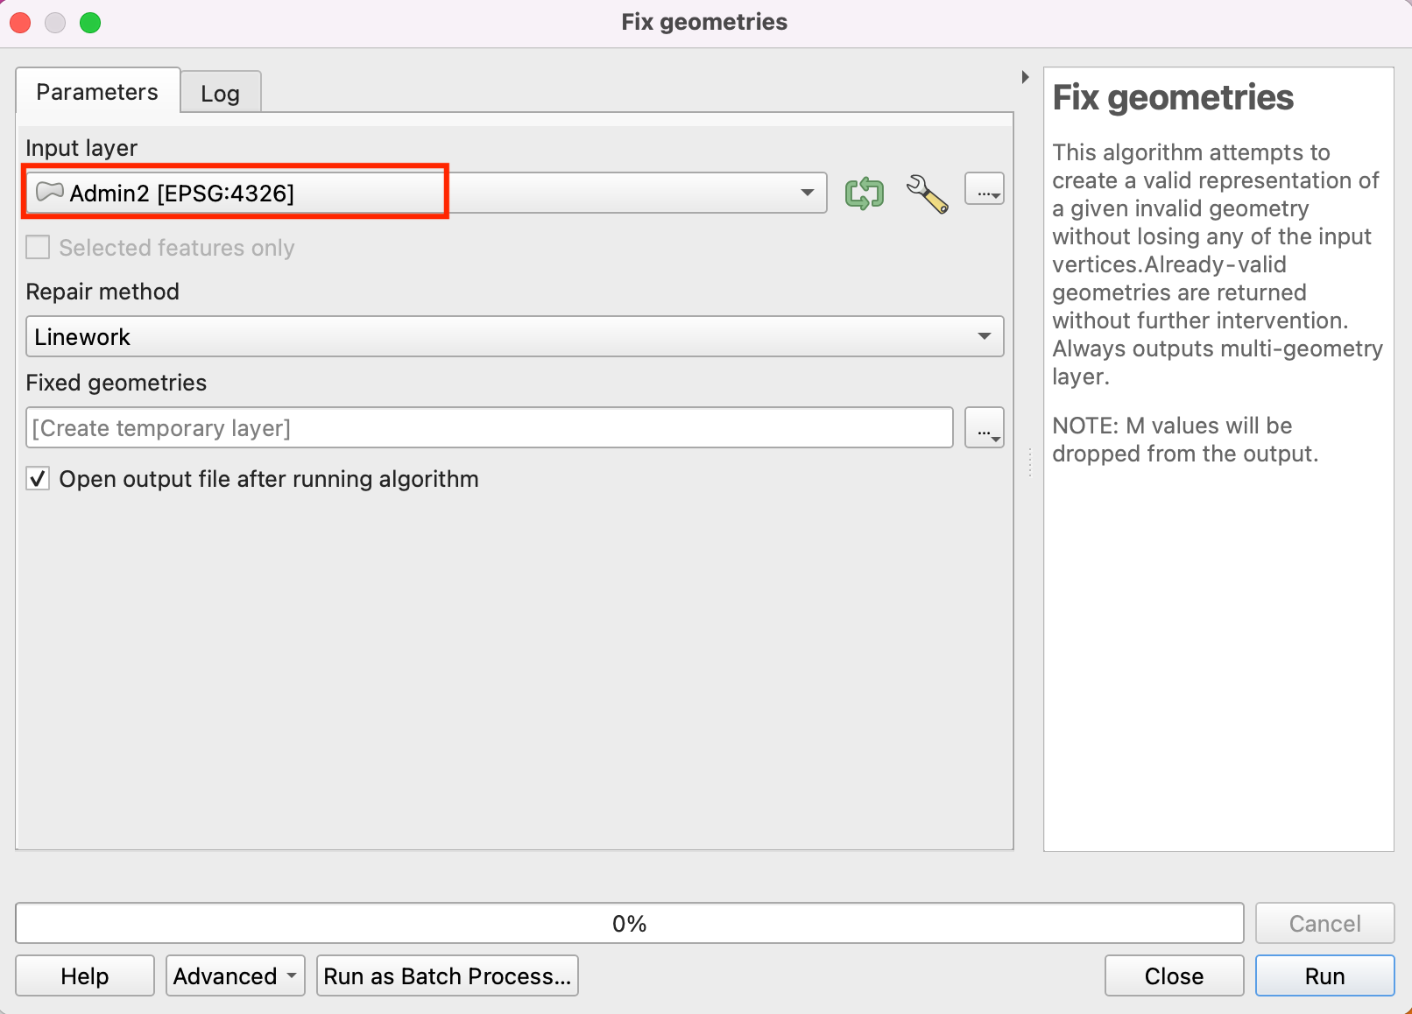This screenshot has height=1014, width=1412.
Task: Expand the Repair method Linework dropdown
Action: point(514,337)
